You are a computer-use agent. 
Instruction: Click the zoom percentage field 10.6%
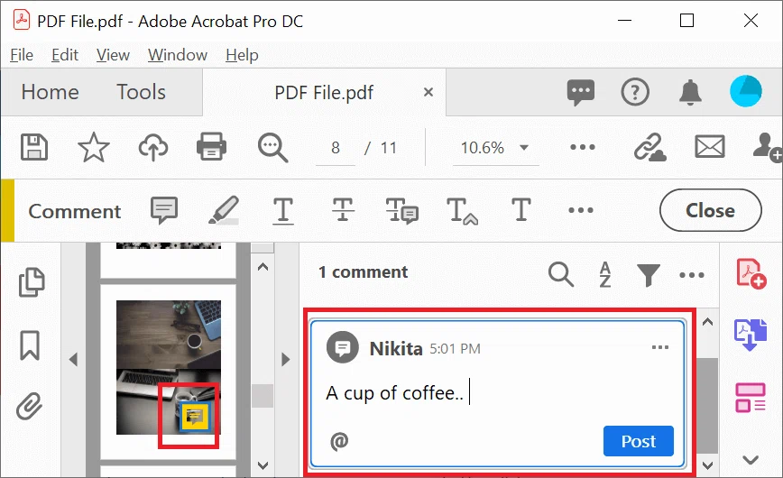(483, 148)
